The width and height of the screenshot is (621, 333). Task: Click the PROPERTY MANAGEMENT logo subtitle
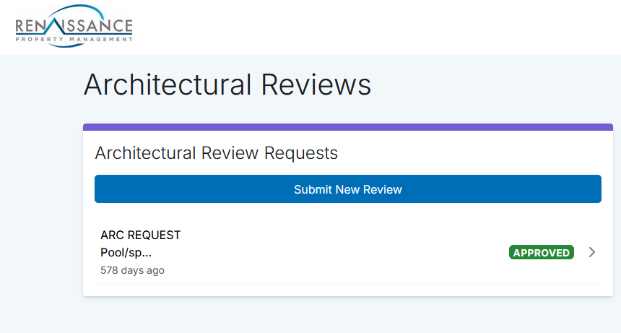pyautogui.click(x=74, y=39)
